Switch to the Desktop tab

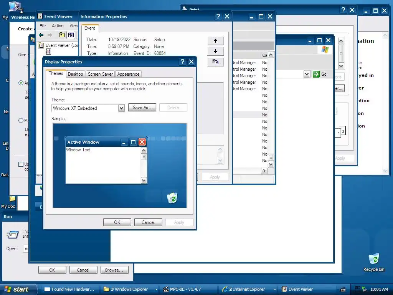click(x=75, y=74)
